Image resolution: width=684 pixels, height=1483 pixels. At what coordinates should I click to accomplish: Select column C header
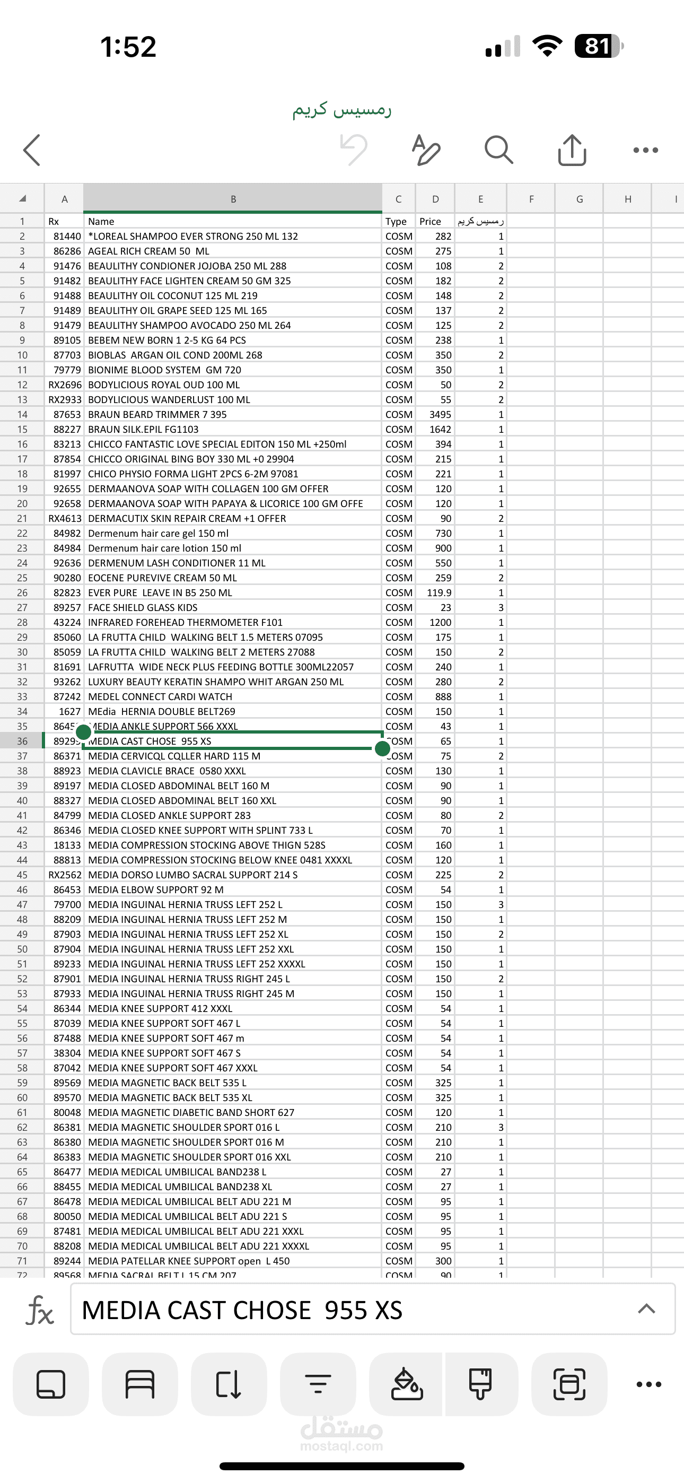coord(398,198)
